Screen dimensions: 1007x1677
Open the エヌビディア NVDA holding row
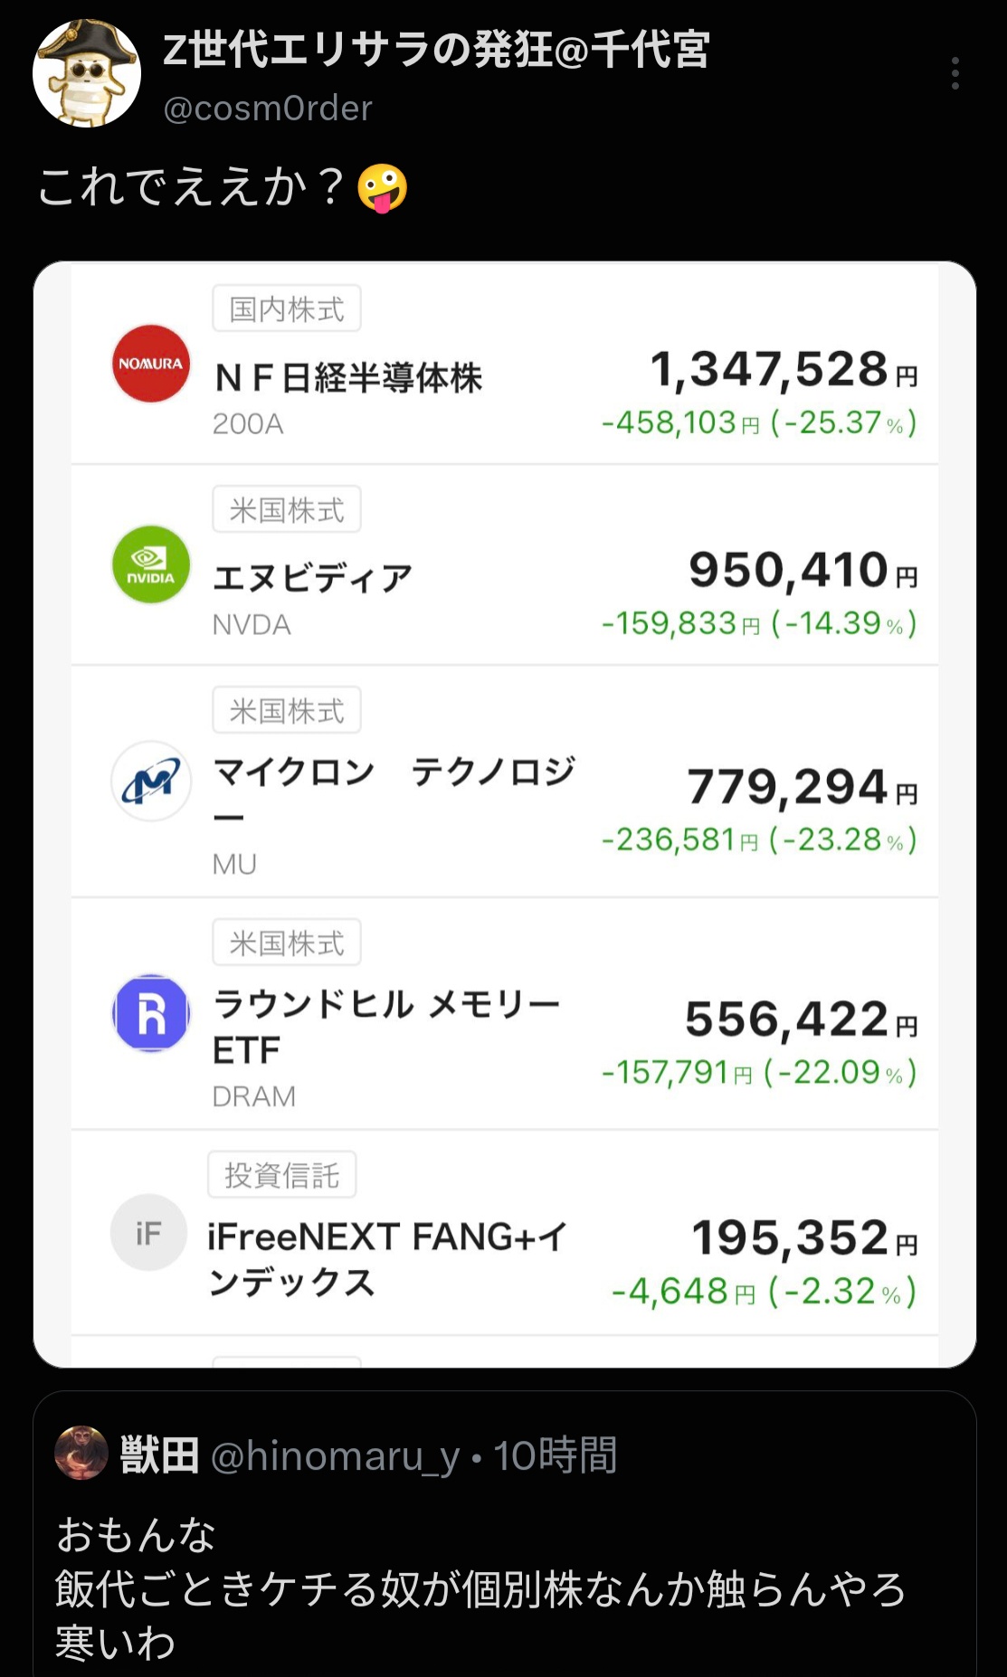(504, 565)
